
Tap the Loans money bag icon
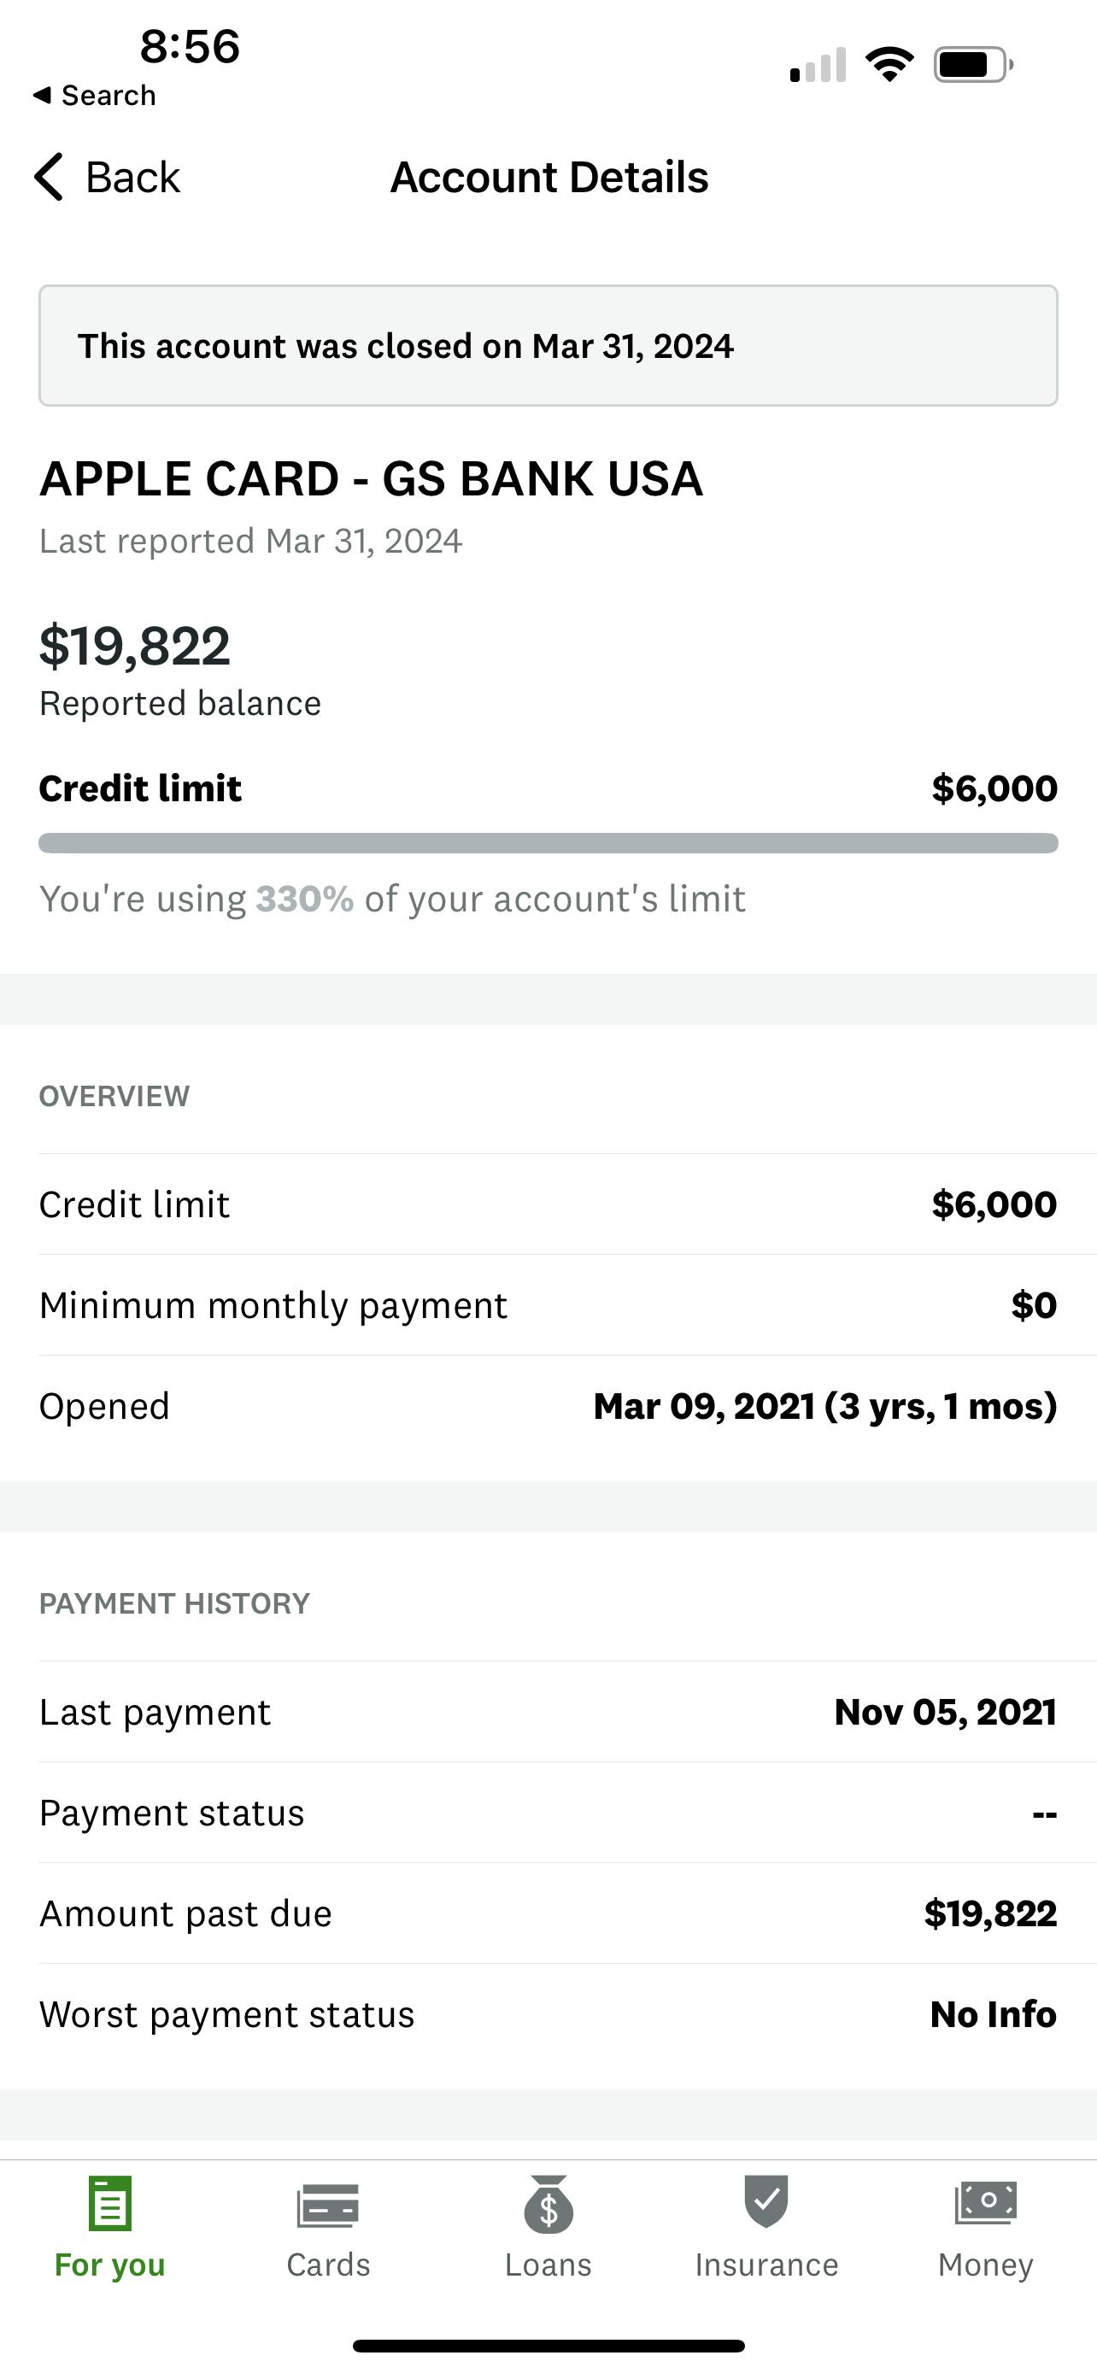[548, 2206]
